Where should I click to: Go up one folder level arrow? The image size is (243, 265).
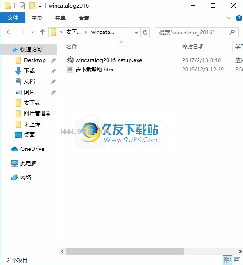coord(43,32)
